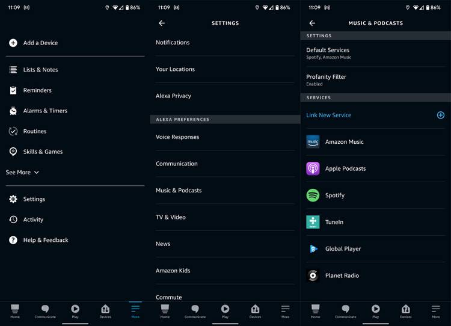Open Play tab in Settings screen
Image resolution: width=451 pixels, height=326 pixels.
[x=226, y=312]
